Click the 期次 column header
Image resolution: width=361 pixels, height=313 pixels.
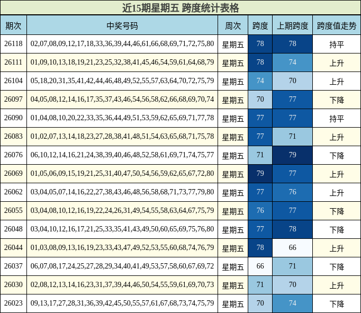point(13,25)
